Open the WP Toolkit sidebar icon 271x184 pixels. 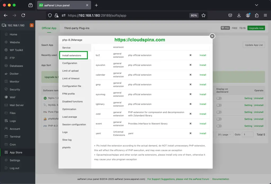click(x=6, y=50)
